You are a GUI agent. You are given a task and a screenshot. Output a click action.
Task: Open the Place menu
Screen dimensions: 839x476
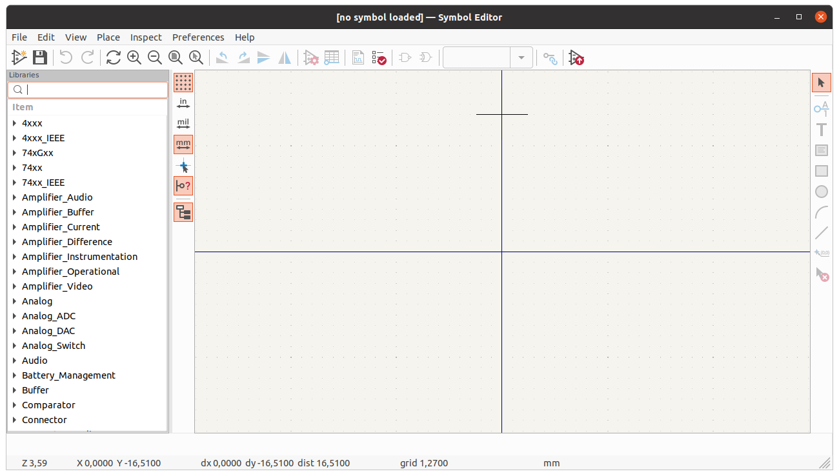pos(108,37)
